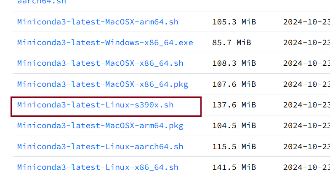Open Miniconda3-latest-Linux-x86_64.sh link
Screen dimensions: 330x174
pyautogui.click(x=98, y=167)
